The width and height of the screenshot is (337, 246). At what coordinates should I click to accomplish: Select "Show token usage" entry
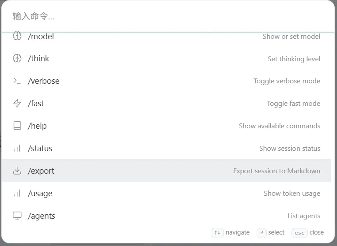(292, 194)
